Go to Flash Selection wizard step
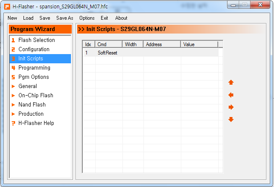The image size is (274, 187). click(x=40, y=40)
